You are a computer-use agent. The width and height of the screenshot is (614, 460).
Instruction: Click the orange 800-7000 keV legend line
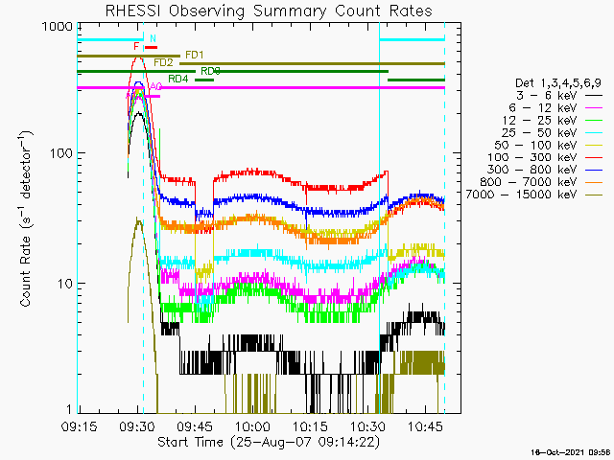pos(594,182)
